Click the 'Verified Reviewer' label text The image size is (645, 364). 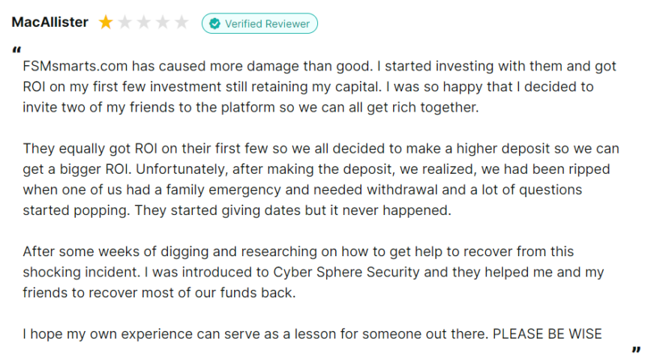267,24
